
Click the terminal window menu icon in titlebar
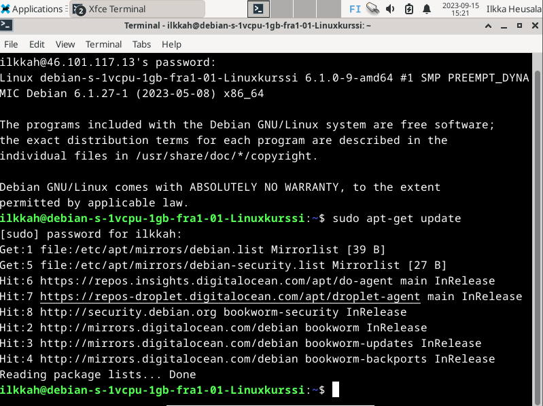(6, 25)
